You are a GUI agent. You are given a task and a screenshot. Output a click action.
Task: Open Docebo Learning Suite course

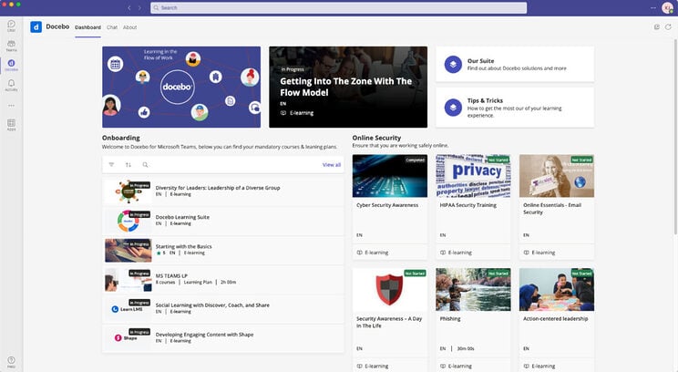(x=223, y=220)
